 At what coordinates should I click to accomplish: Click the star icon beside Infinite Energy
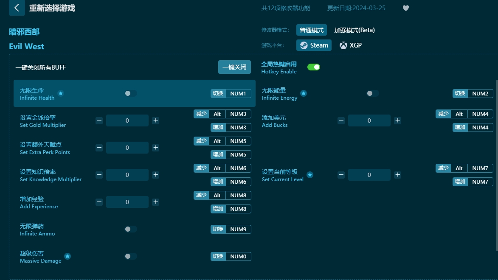tap(304, 93)
